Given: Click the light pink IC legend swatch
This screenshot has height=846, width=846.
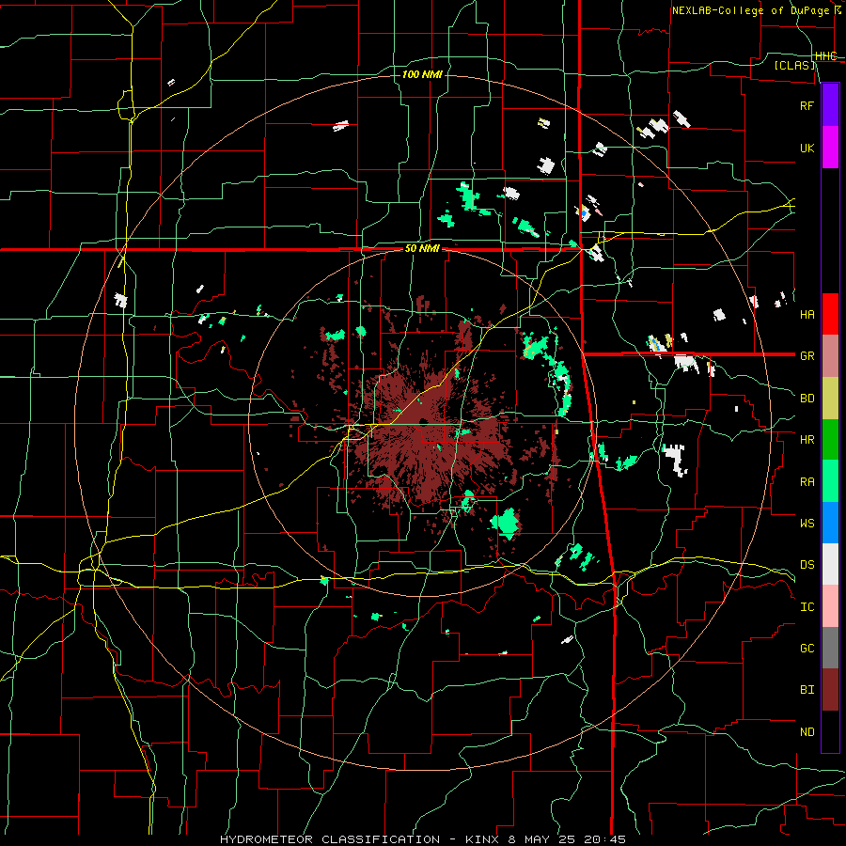Looking at the screenshot, I should coord(830,606).
